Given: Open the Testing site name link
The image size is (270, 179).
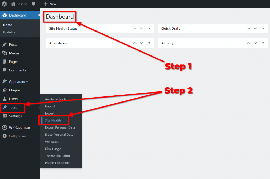Looking at the screenshot, I should point(22,4).
